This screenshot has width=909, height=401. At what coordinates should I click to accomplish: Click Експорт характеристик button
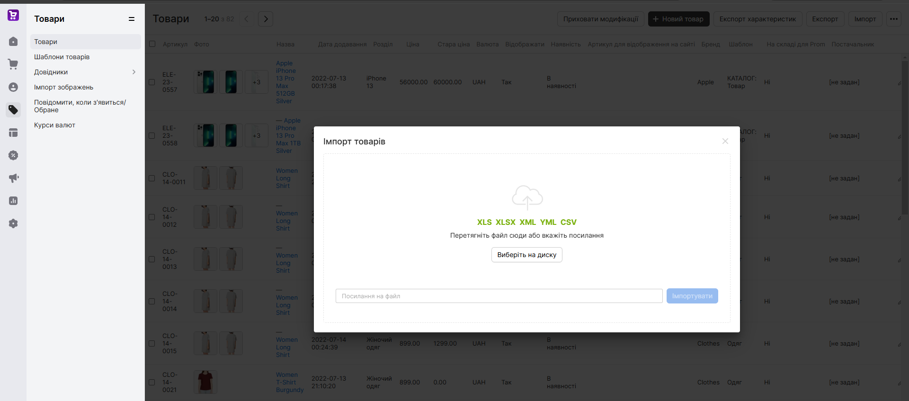(757, 19)
